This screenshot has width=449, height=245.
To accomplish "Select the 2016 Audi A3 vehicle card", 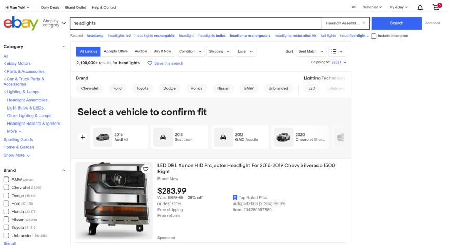I will [119, 137].
